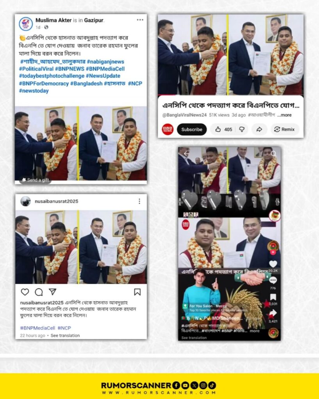Tap the TikTok search magnifier icon
This screenshot has width=319, height=399.
274,154
